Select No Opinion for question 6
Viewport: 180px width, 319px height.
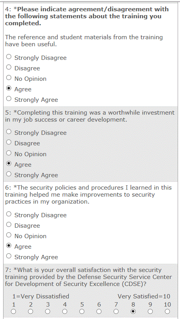pos(9,235)
